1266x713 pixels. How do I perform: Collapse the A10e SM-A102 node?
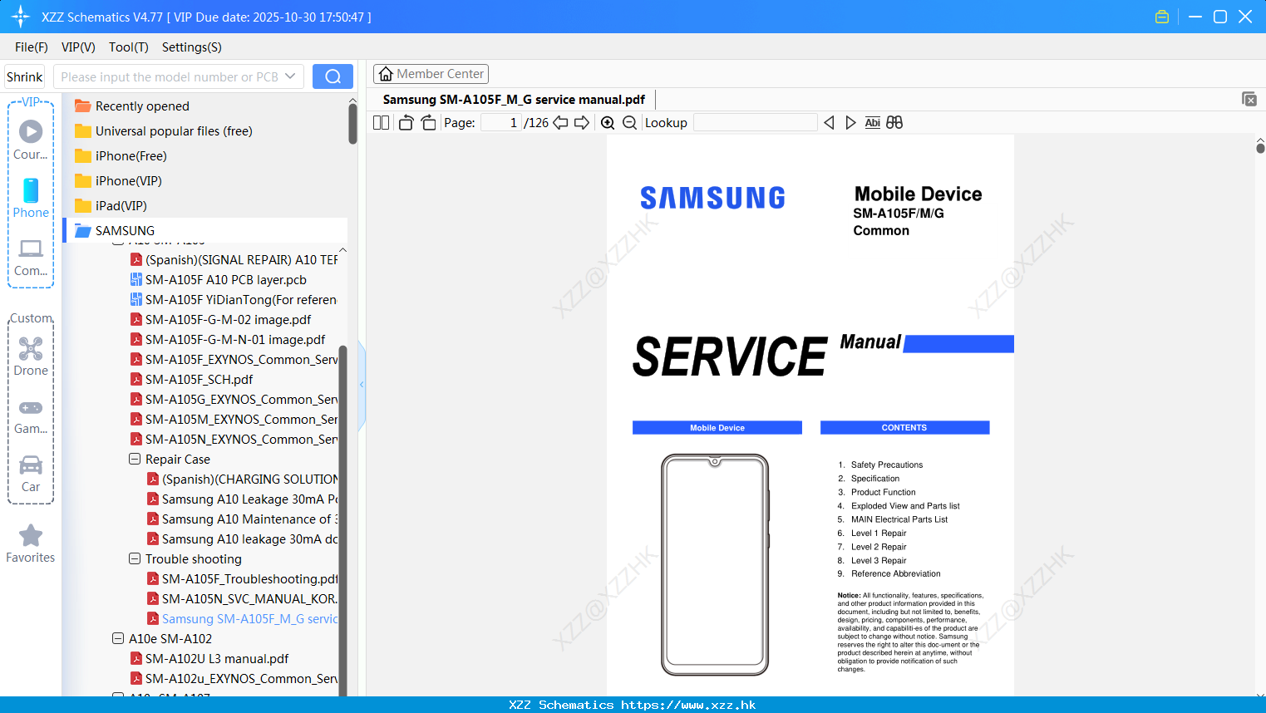point(118,638)
